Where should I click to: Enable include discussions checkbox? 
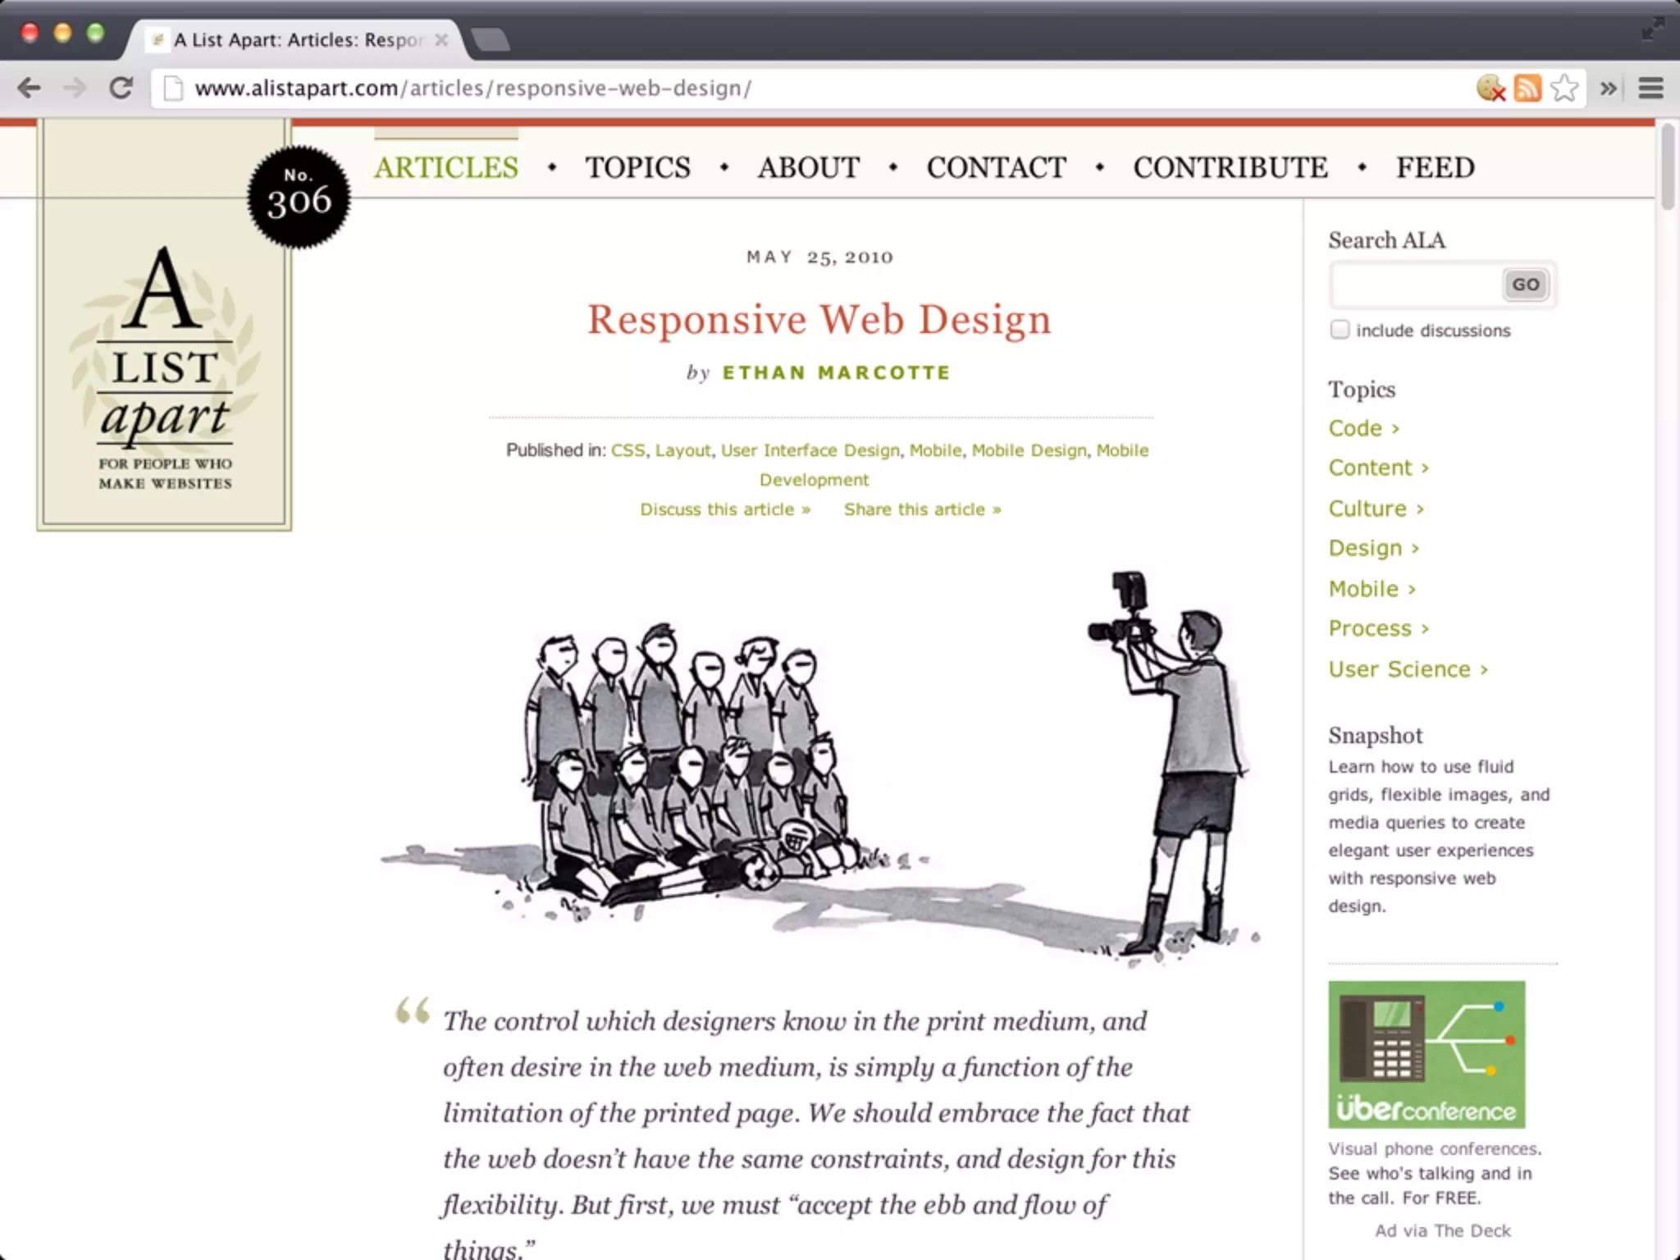click(1340, 330)
